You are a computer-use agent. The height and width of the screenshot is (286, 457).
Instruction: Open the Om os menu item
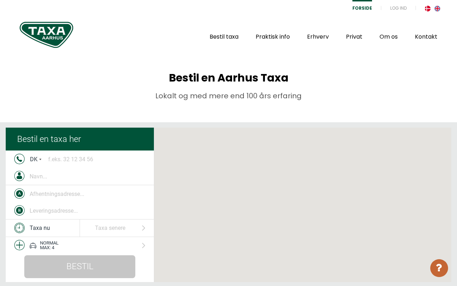388,36
